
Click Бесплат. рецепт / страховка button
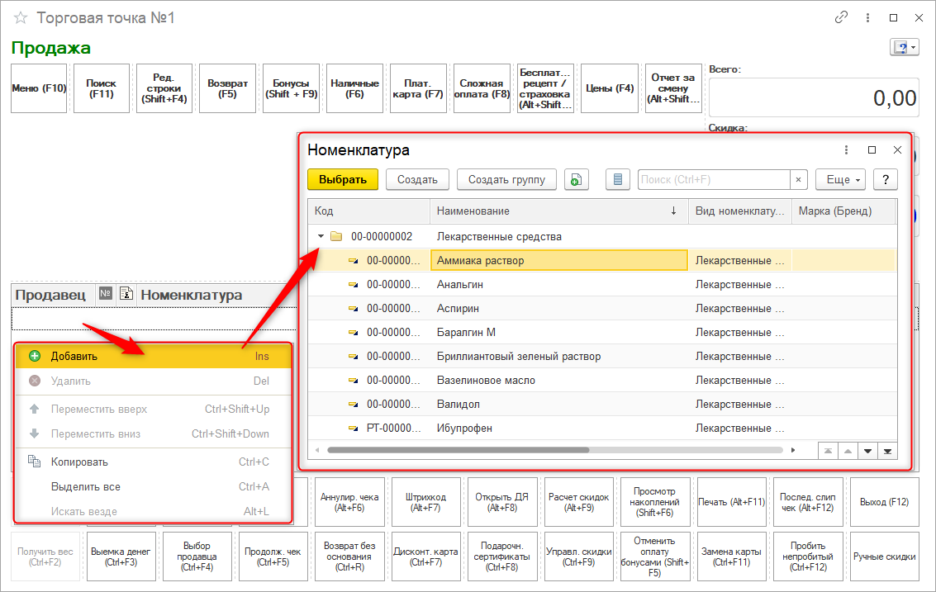tap(545, 88)
